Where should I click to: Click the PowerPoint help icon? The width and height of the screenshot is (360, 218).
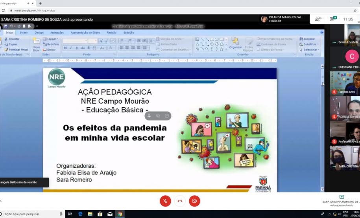click(322, 33)
